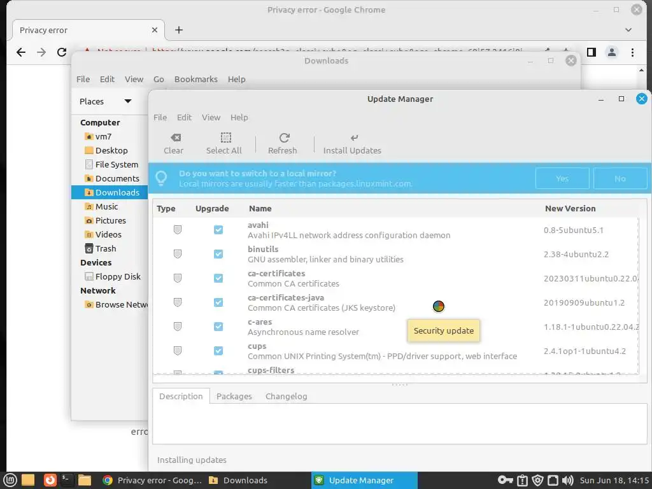Open the Edit menu in Update Manager
Screen dimensions: 652x489
point(184,117)
